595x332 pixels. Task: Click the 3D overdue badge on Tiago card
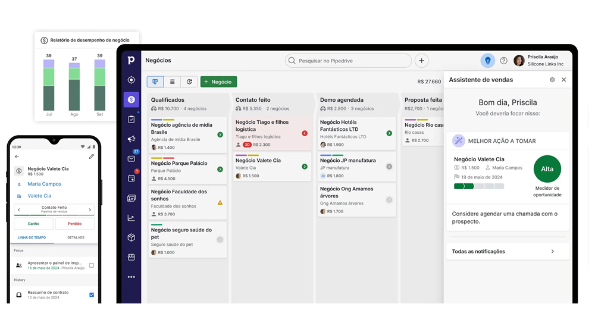coord(247,145)
